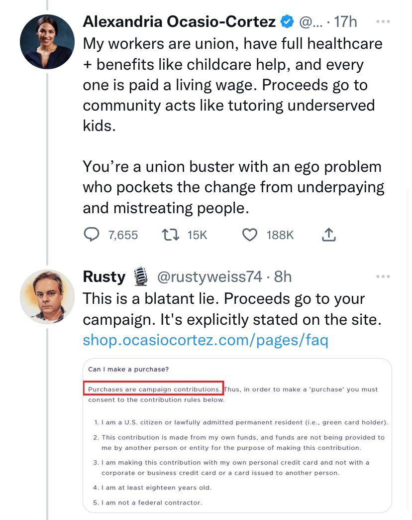Open Rusty's profile avatar
The image size is (412, 520).
pyautogui.click(x=47, y=297)
